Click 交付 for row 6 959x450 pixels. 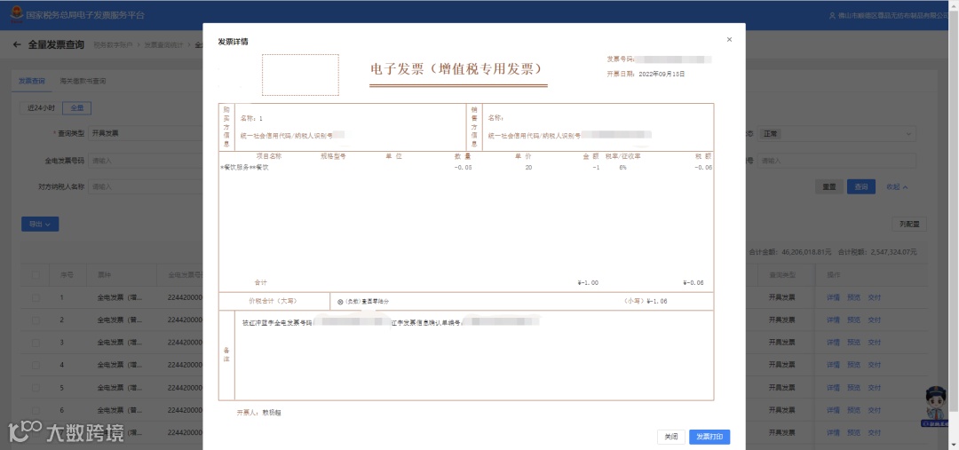[x=874, y=410]
